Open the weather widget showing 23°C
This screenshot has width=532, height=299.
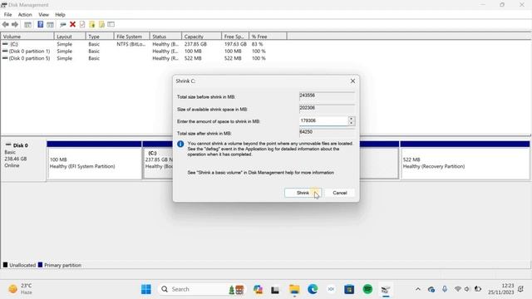point(21,289)
